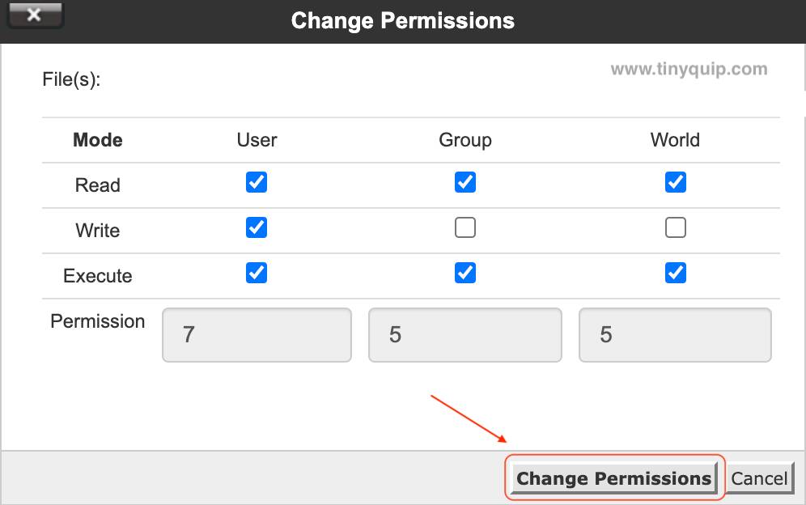
Task: Toggle the User Execute checkbox
Action: (257, 273)
